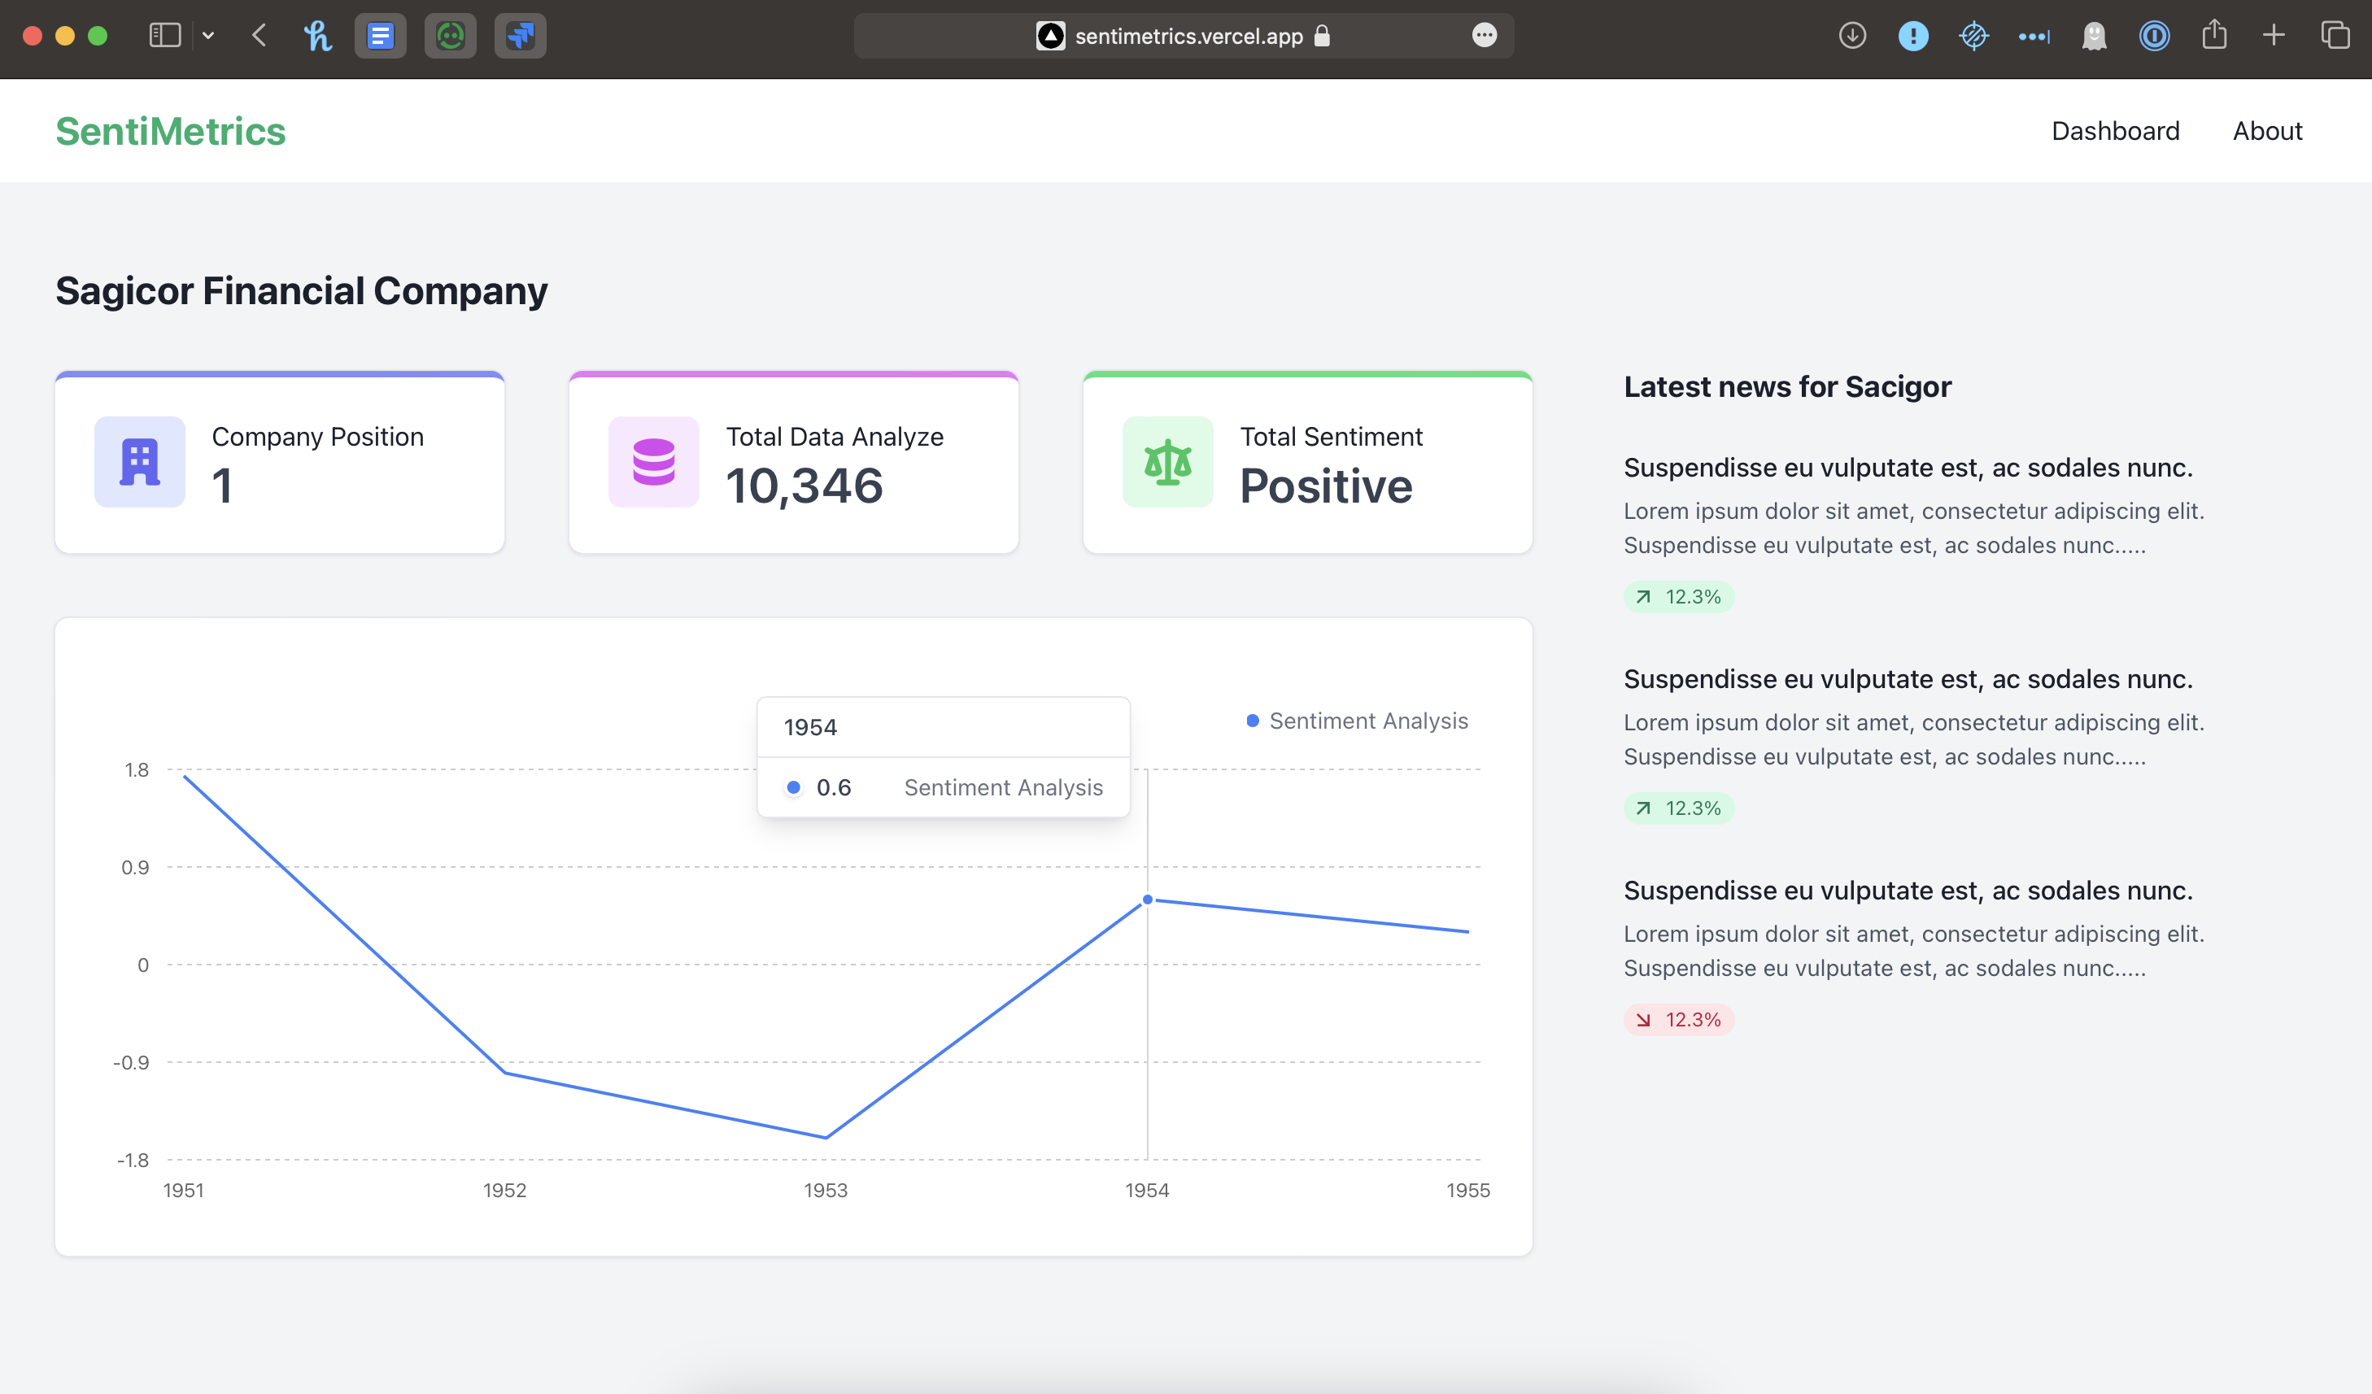Toggle the Safari sidebar
2372x1394 pixels.
(164, 36)
